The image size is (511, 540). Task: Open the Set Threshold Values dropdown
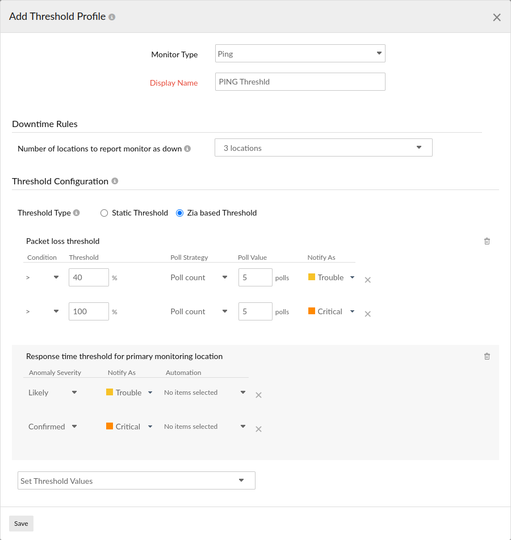pos(136,480)
